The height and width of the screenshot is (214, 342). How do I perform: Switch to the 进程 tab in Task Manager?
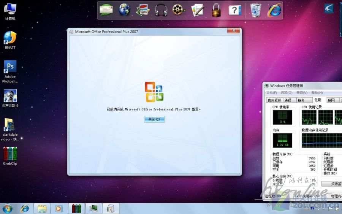tap(288, 100)
